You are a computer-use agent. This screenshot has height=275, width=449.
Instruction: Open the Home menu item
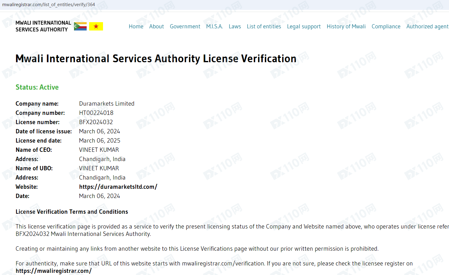pyautogui.click(x=136, y=26)
